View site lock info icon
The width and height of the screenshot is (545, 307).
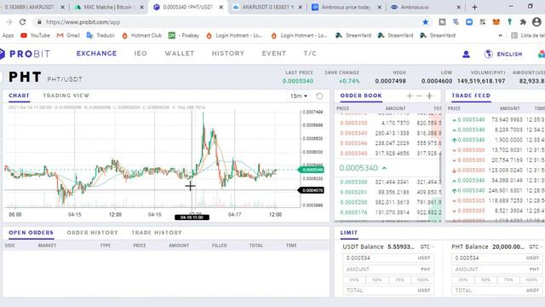coord(39,22)
